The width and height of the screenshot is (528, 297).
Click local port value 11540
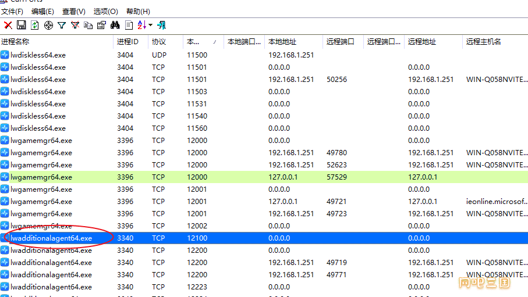pyautogui.click(x=197, y=116)
